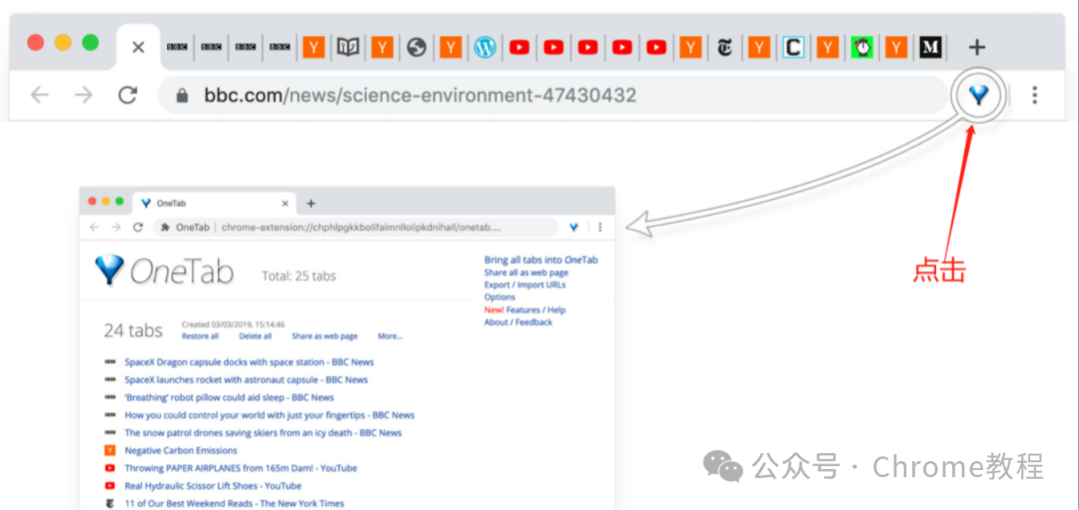The height and width of the screenshot is (510, 1079).
Task: Switch to the open-book icon tab
Action: (349, 48)
